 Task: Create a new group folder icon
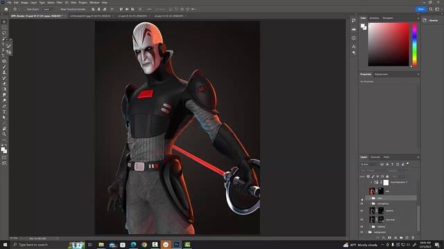tap(401, 238)
